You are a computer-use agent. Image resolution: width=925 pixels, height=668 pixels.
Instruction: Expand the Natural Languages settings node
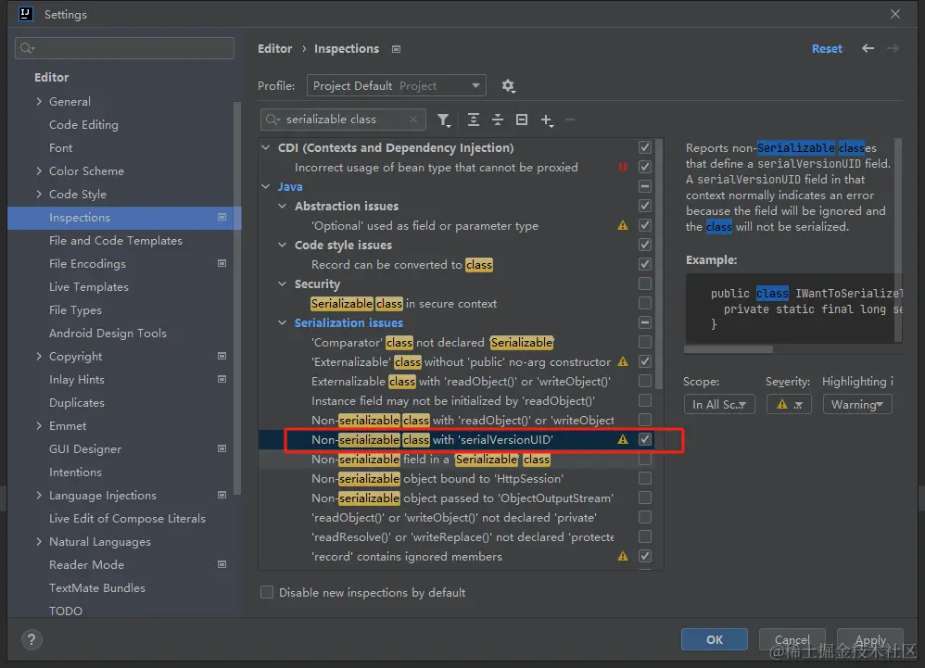[x=39, y=541]
